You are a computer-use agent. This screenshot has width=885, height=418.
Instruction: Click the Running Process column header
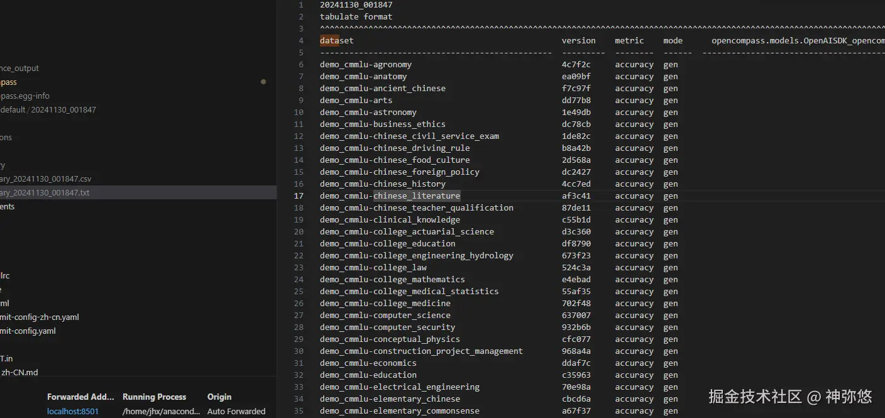coord(154,397)
